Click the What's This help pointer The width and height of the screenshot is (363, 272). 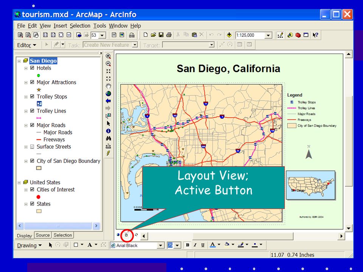(315, 35)
